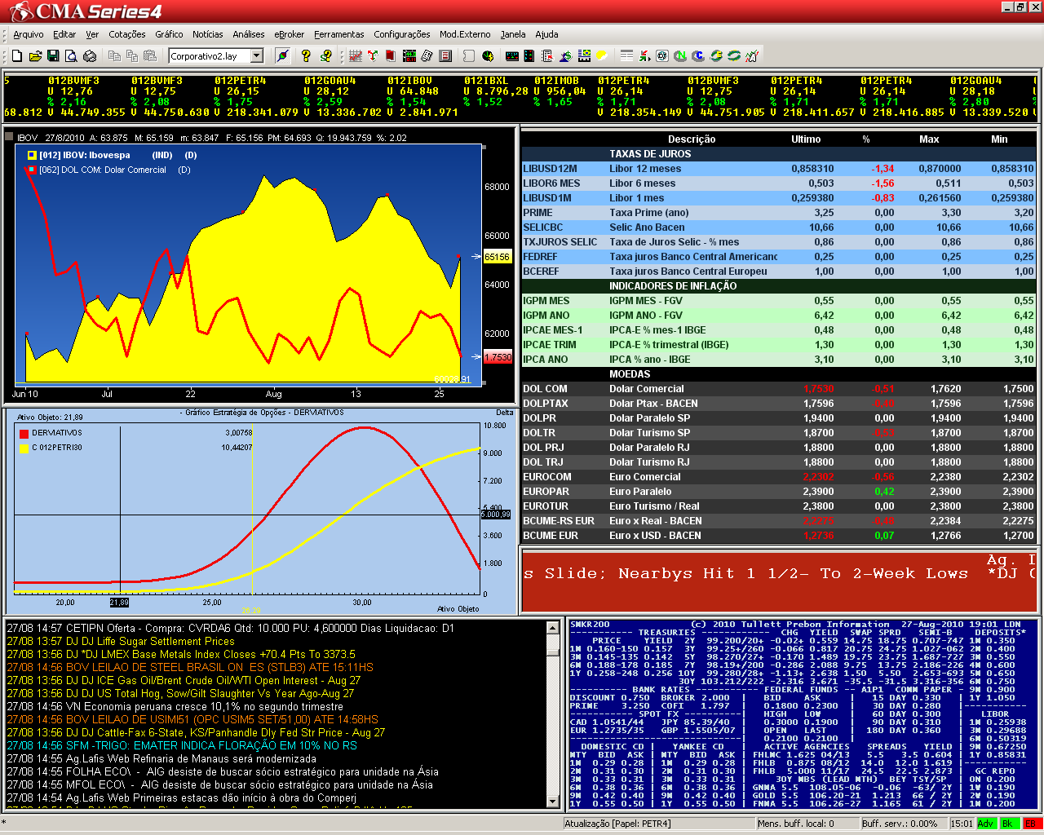Click the new document icon in toolbar

[16, 55]
